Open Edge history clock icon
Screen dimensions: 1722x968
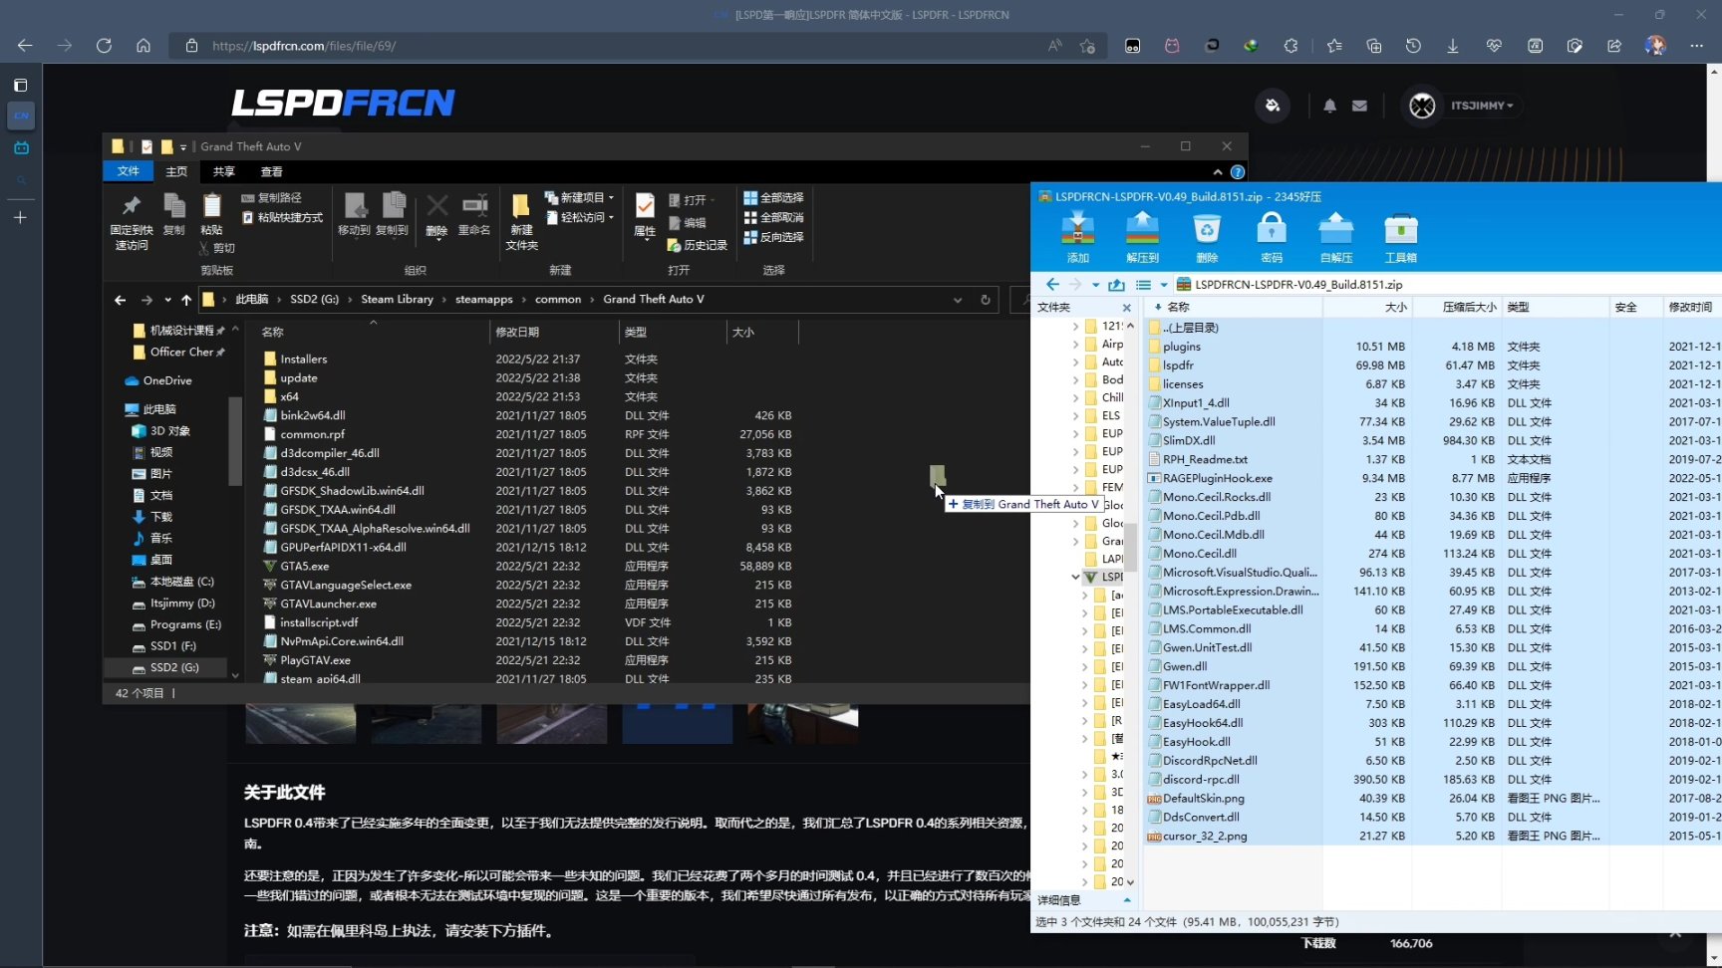tap(1413, 46)
